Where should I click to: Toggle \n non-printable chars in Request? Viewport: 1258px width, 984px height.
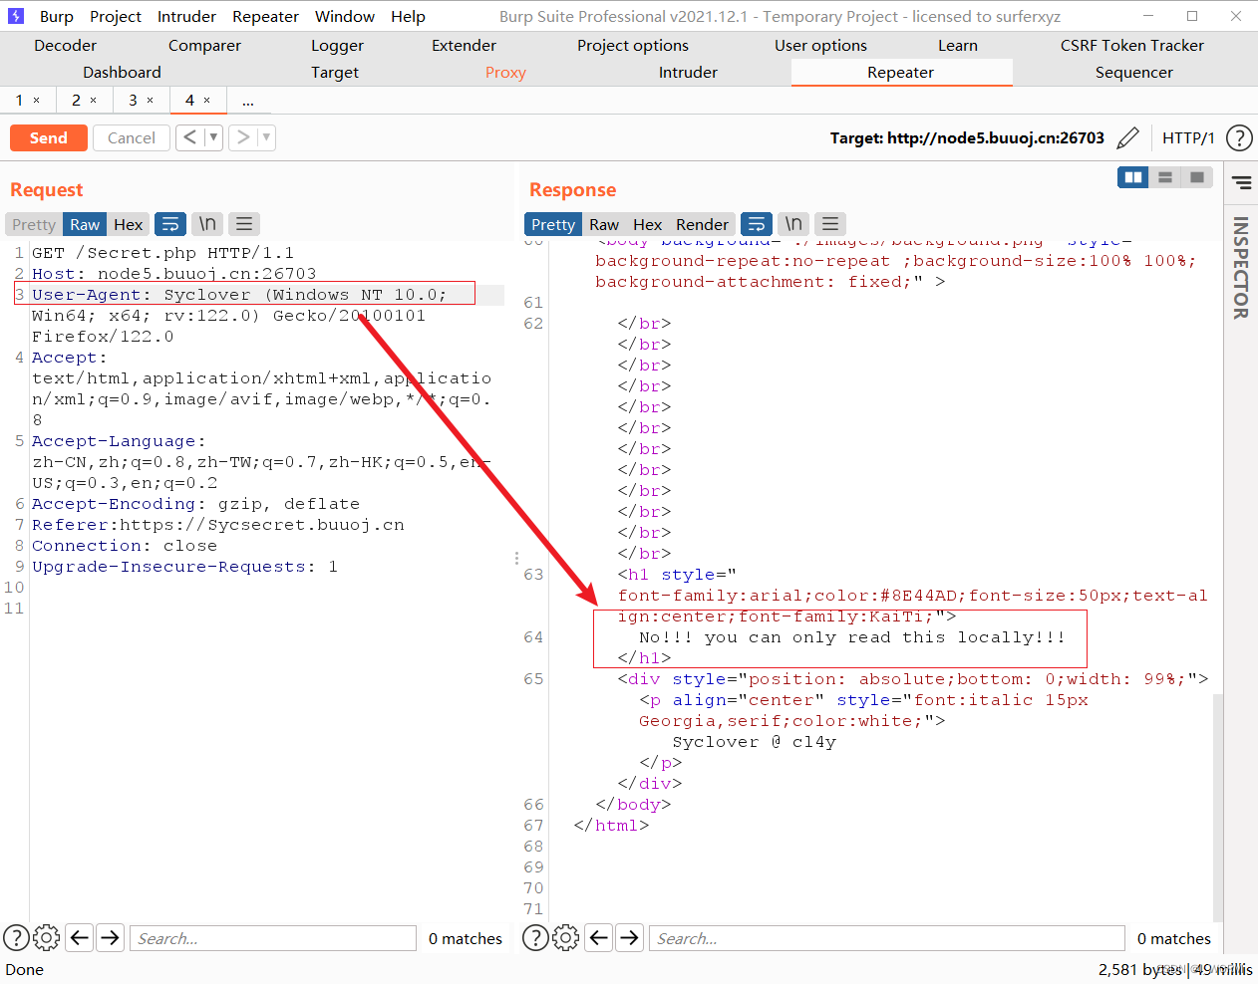[x=207, y=224]
